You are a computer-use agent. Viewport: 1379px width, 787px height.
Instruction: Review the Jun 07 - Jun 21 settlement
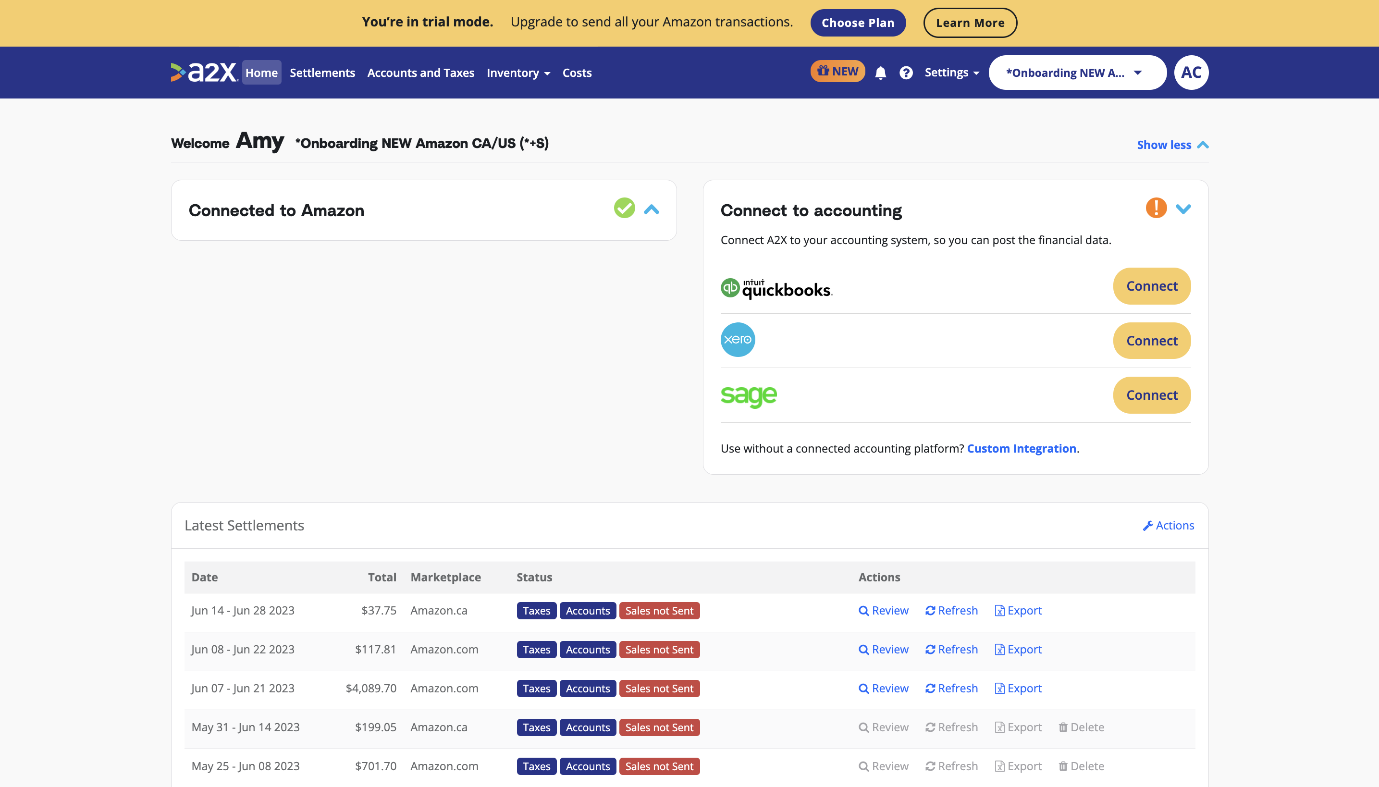point(883,688)
